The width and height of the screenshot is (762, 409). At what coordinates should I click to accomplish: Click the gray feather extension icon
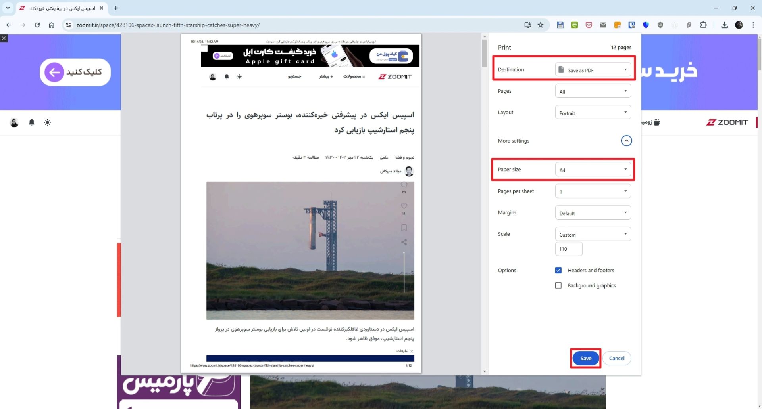coord(689,25)
